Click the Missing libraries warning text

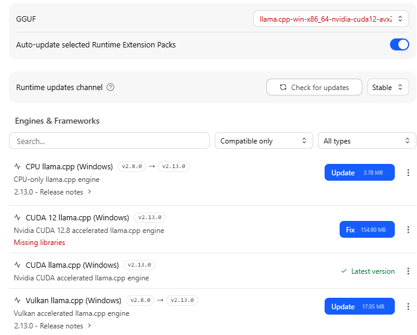tap(40, 243)
